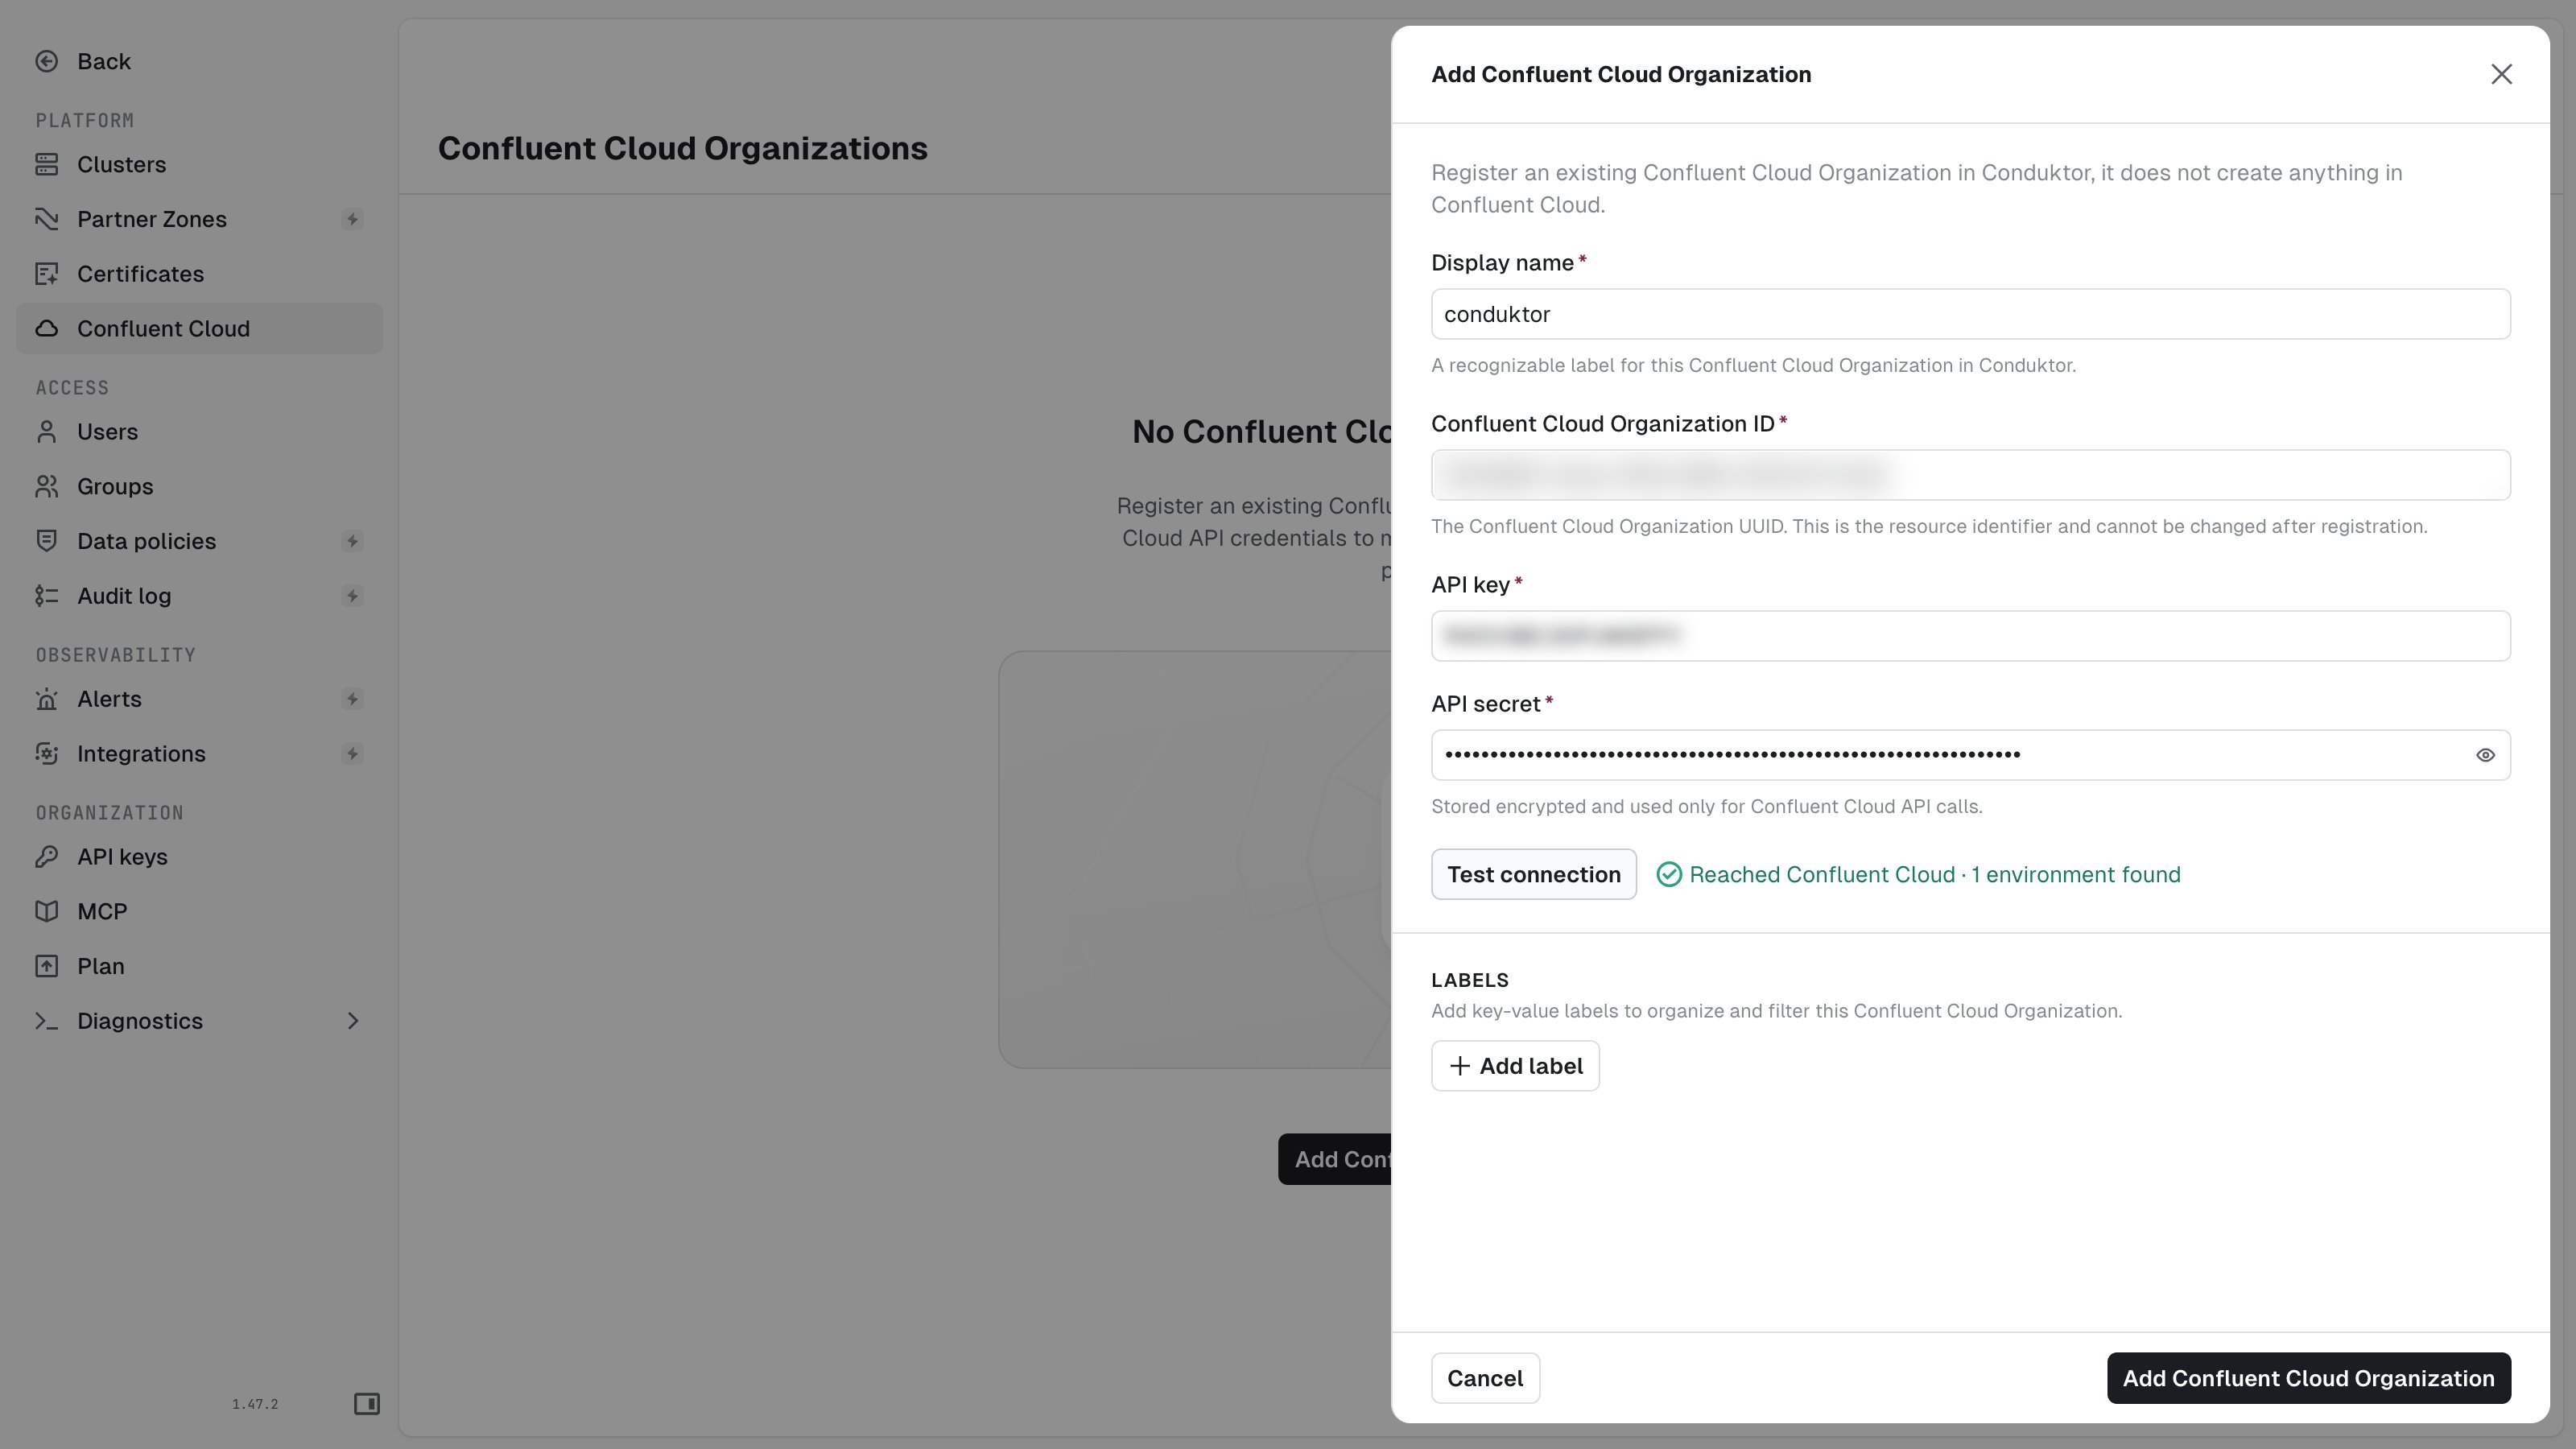Cancel the add organization dialog
Viewport: 2576px width, 1449px height.
click(x=1485, y=1379)
